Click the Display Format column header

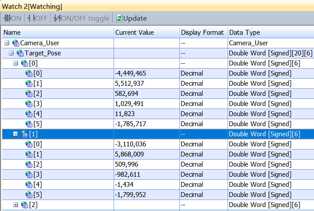[202, 33]
